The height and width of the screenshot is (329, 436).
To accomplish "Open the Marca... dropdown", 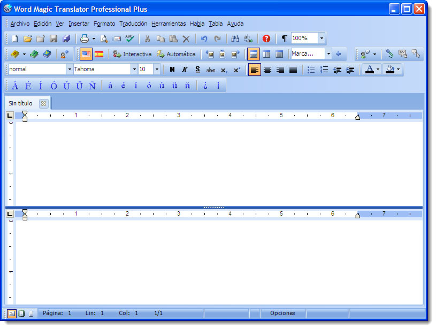I will [x=328, y=53].
